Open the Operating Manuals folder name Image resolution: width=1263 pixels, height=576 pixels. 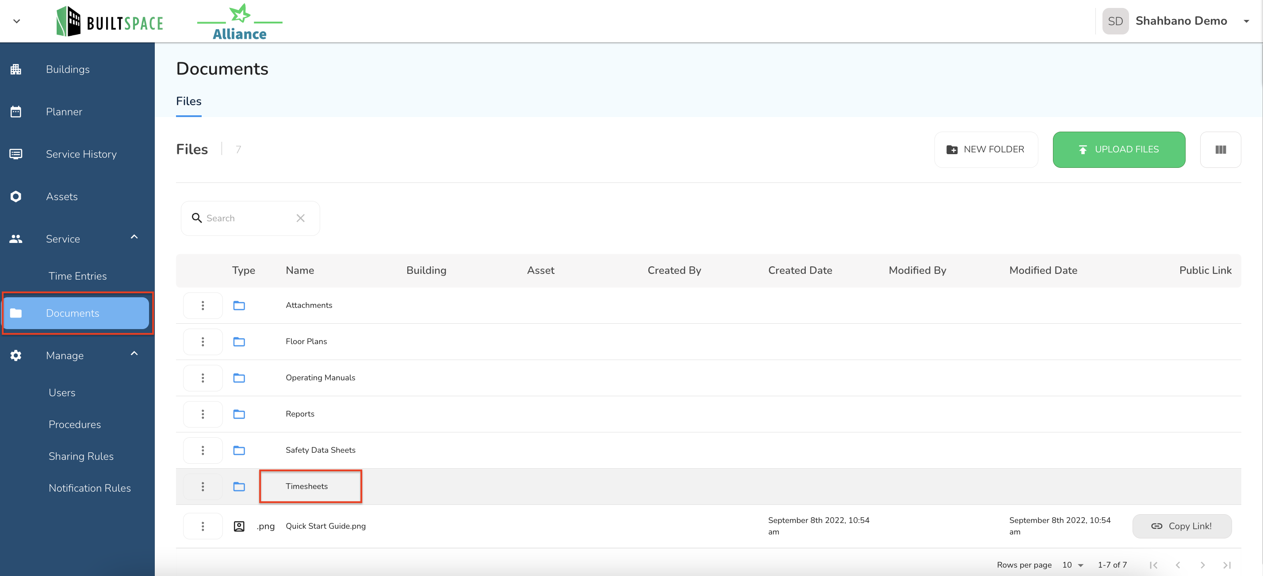(321, 378)
